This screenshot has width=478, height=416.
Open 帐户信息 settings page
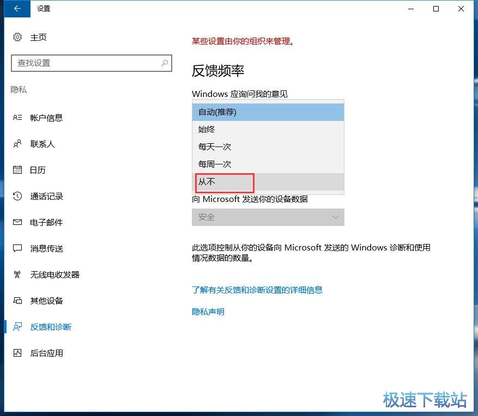[46, 118]
